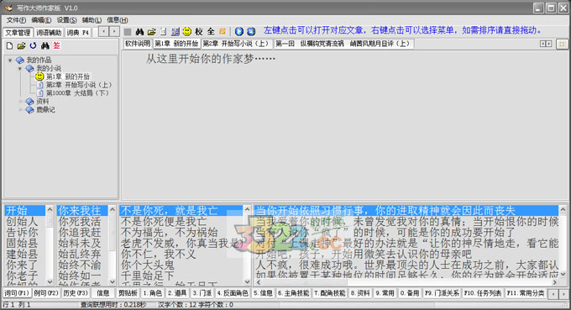Expand the 鹿鼎记 tree node arrow

20,110
